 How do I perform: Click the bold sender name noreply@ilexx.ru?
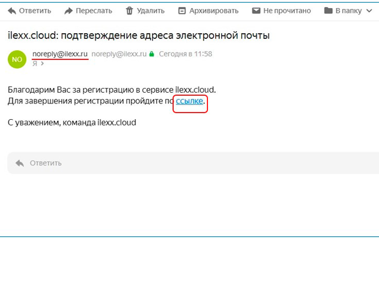click(x=60, y=54)
